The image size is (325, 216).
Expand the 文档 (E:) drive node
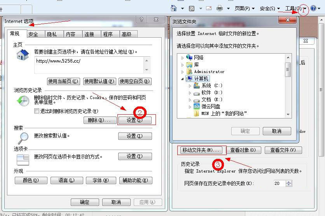tap(190, 100)
